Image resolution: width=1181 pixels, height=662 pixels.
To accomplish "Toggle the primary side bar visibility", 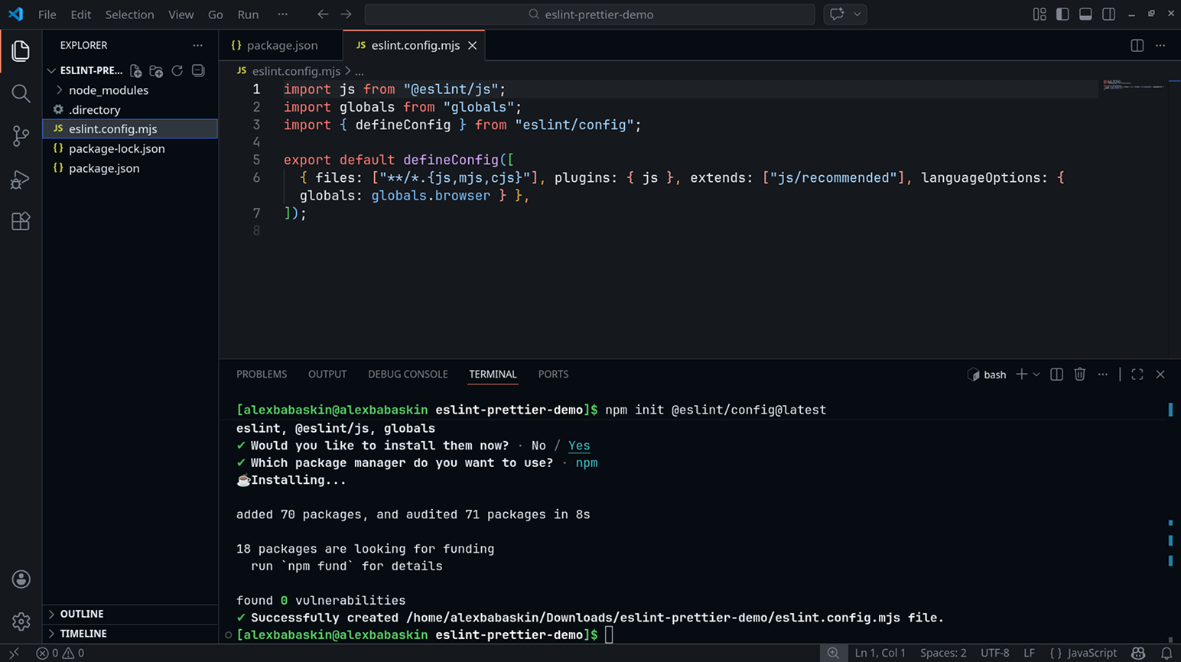I will [x=1062, y=15].
